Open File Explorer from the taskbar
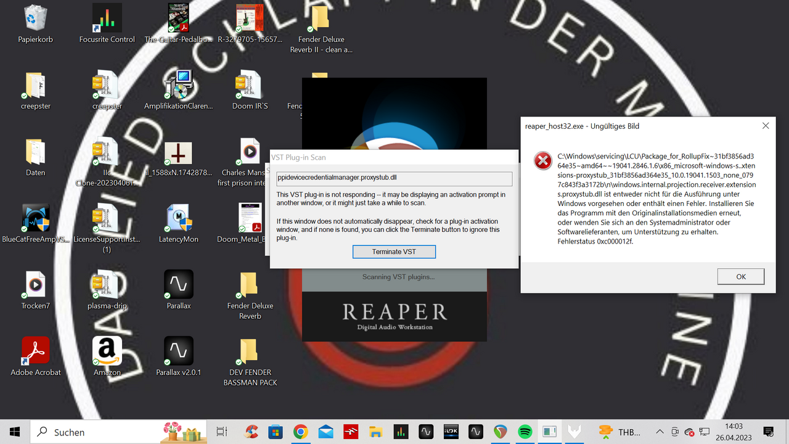This screenshot has width=789, height=444. point(376,432)
